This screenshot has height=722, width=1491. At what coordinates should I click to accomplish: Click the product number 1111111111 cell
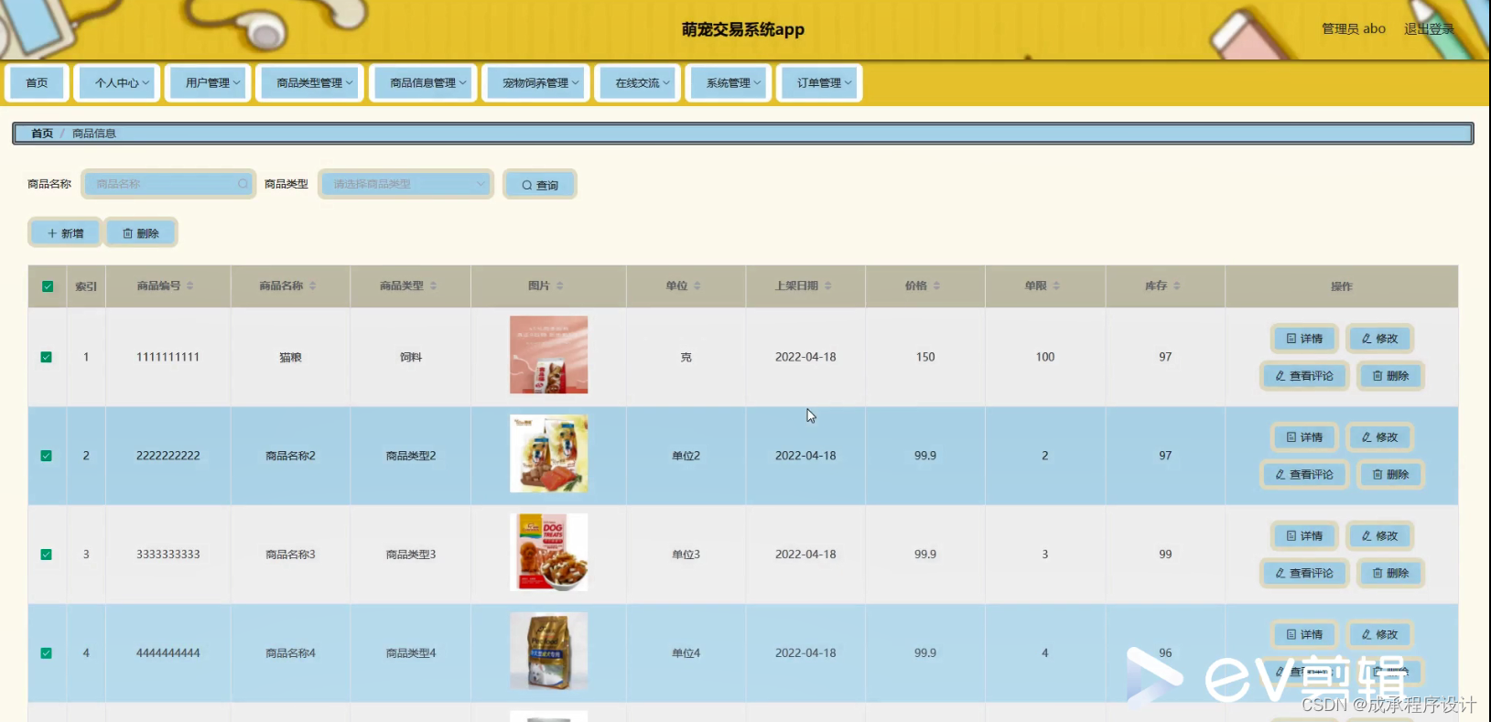pyautogui.click(x=168, y=357)
